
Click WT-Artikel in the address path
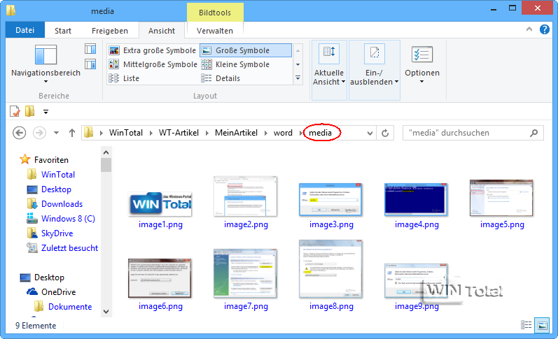tap(179, 133)
